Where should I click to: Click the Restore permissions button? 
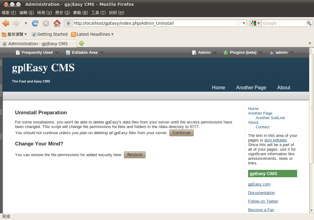135,155
